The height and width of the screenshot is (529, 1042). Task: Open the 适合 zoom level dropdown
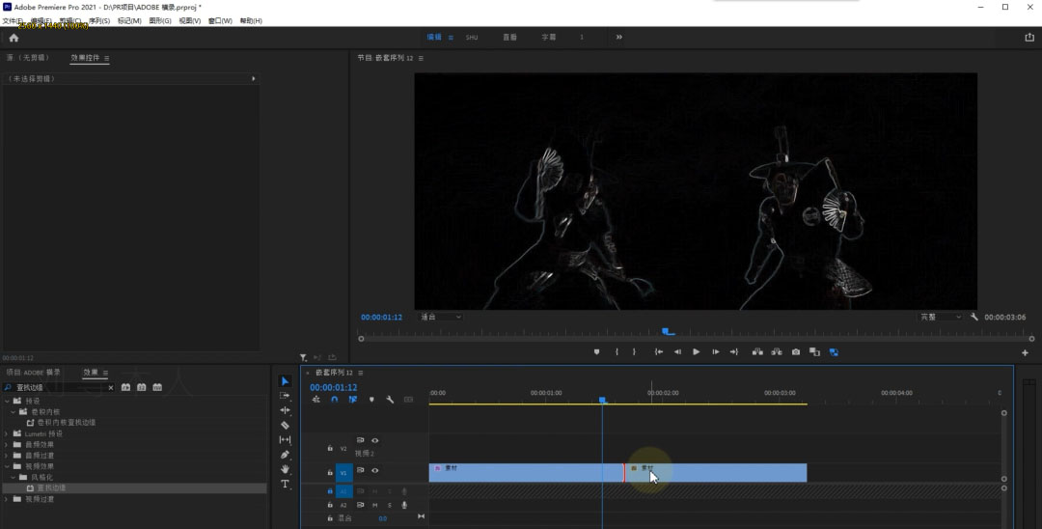[x=439, y=317]
